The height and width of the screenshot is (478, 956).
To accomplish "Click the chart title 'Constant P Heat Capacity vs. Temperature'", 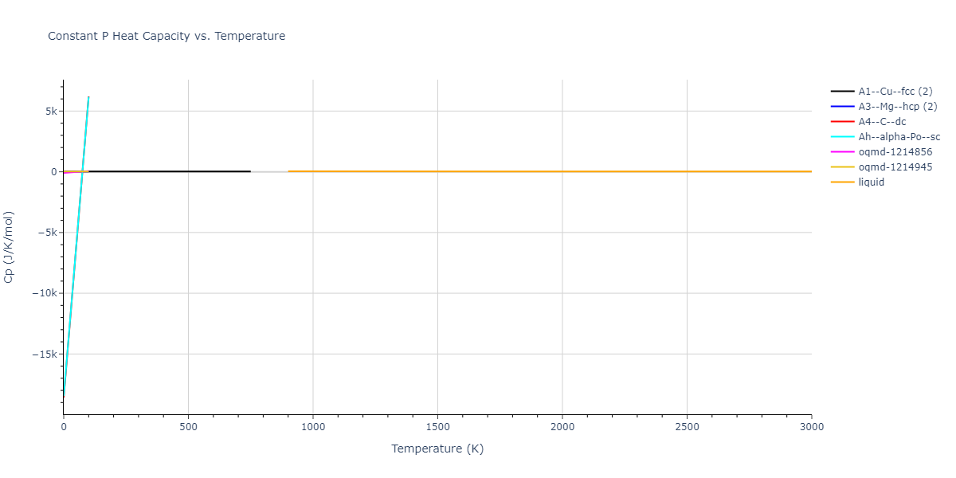I will [167, 36].
